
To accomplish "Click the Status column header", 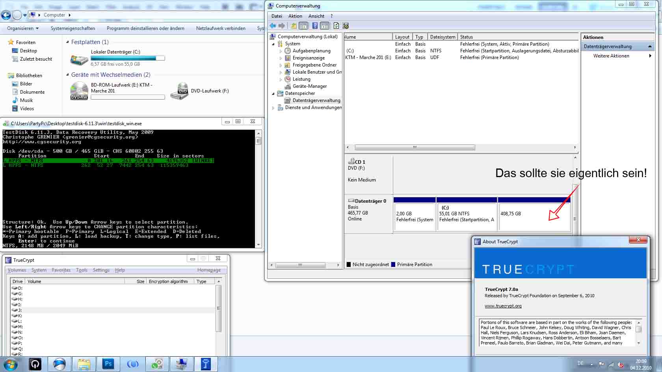I will pyautogui.click(x=519, y=37).
